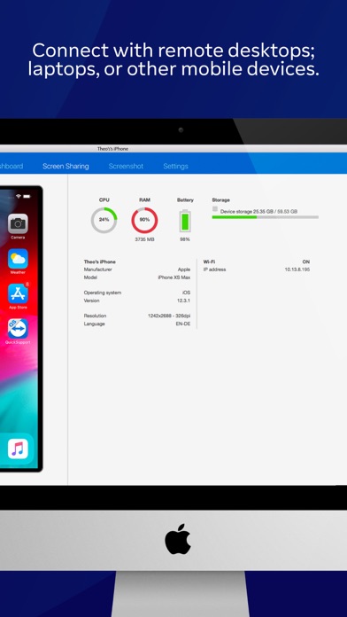Click the language value EN-DE
347x617 pixels.
pyautogui.click(x=183, y=324)
